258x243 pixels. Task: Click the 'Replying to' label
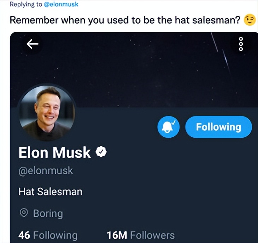click(25, 5)
